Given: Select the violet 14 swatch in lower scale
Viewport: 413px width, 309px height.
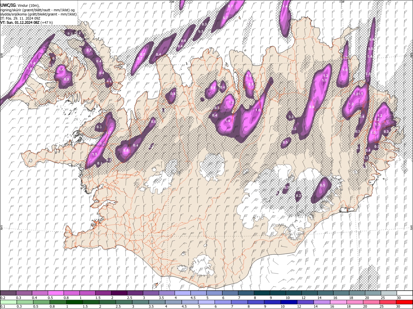Looking at the screenshot, I should point(322,302).
